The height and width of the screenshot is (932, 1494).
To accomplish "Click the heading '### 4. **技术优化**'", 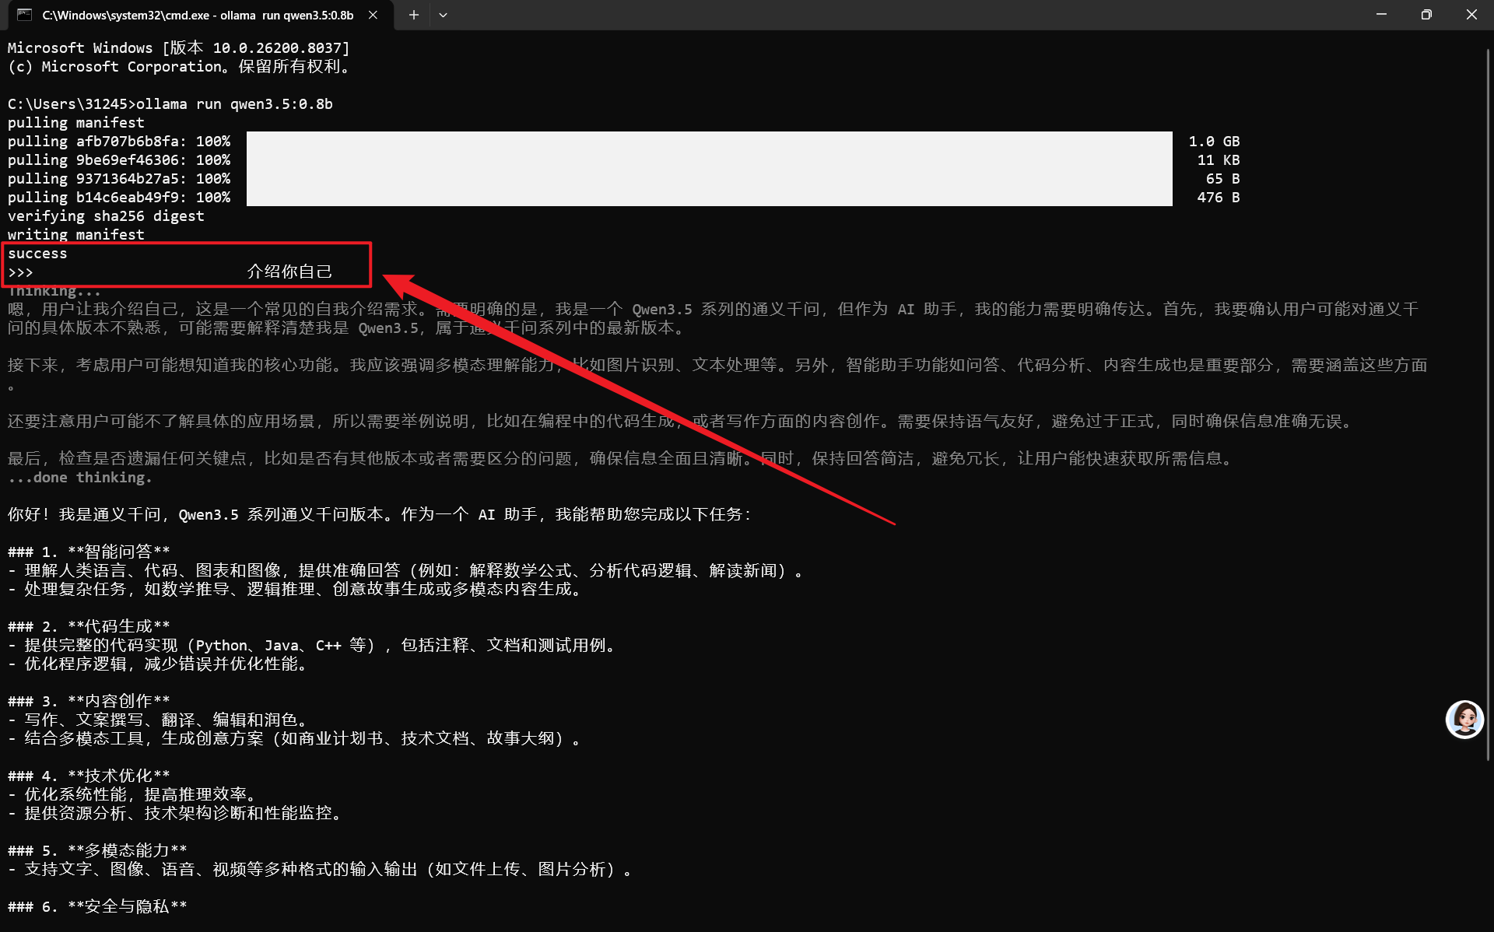I will [x=89, y=776].
